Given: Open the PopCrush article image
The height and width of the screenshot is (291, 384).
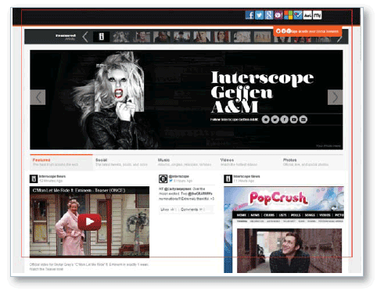Looking at the screenshot, I should tap(284, 230).
